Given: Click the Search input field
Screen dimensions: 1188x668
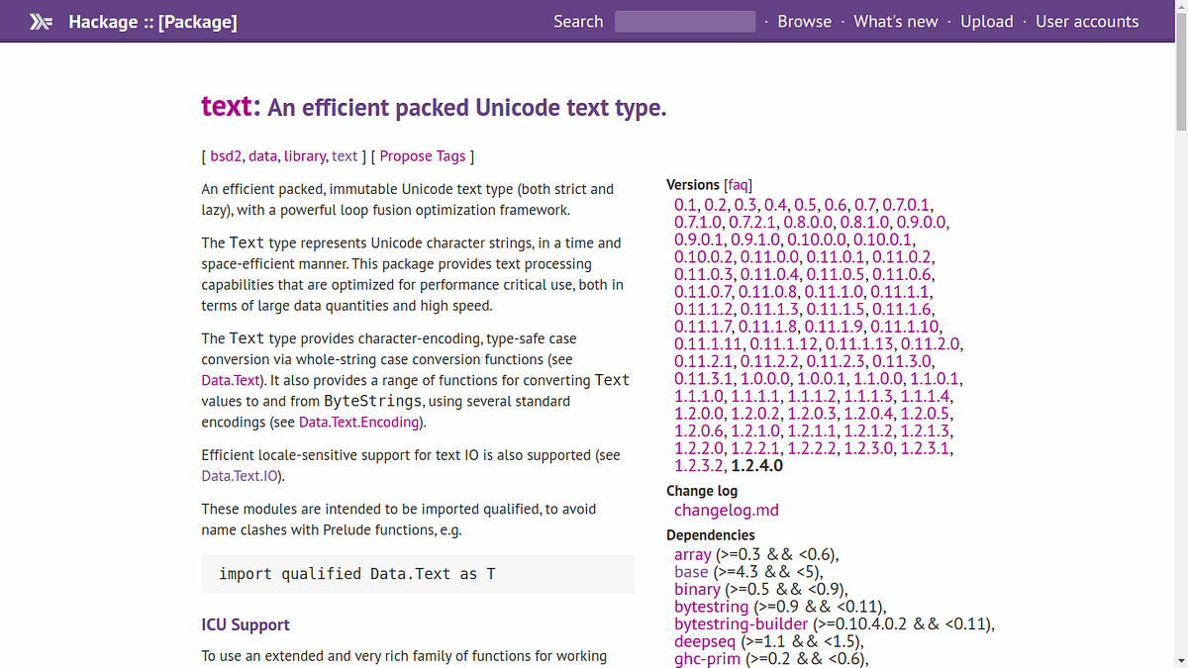Looking at the screenshot, I should pyautogui.click(x=684, y=21).
